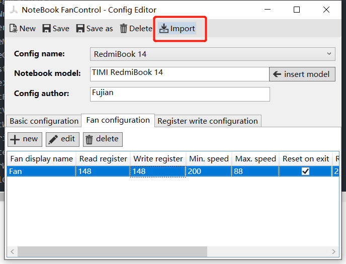Click the horizontal scrollbar right arrow
Screen dimensions: 346x264
[x=333, y=251]
